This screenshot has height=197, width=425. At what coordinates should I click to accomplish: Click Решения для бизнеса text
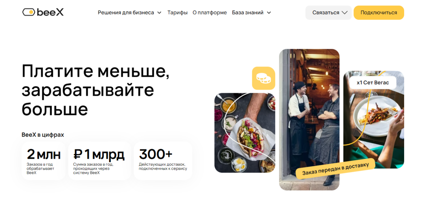click(126, 13)
